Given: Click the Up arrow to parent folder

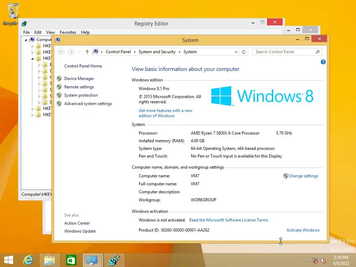Looking at the screenshot, I should (87, 52).
